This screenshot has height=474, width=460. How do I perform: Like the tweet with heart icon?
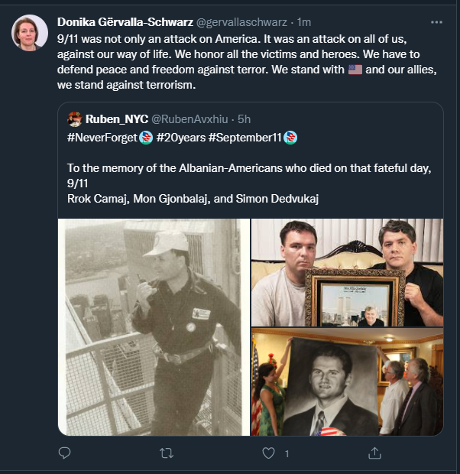pyautogui.click(x=268, y=453)
